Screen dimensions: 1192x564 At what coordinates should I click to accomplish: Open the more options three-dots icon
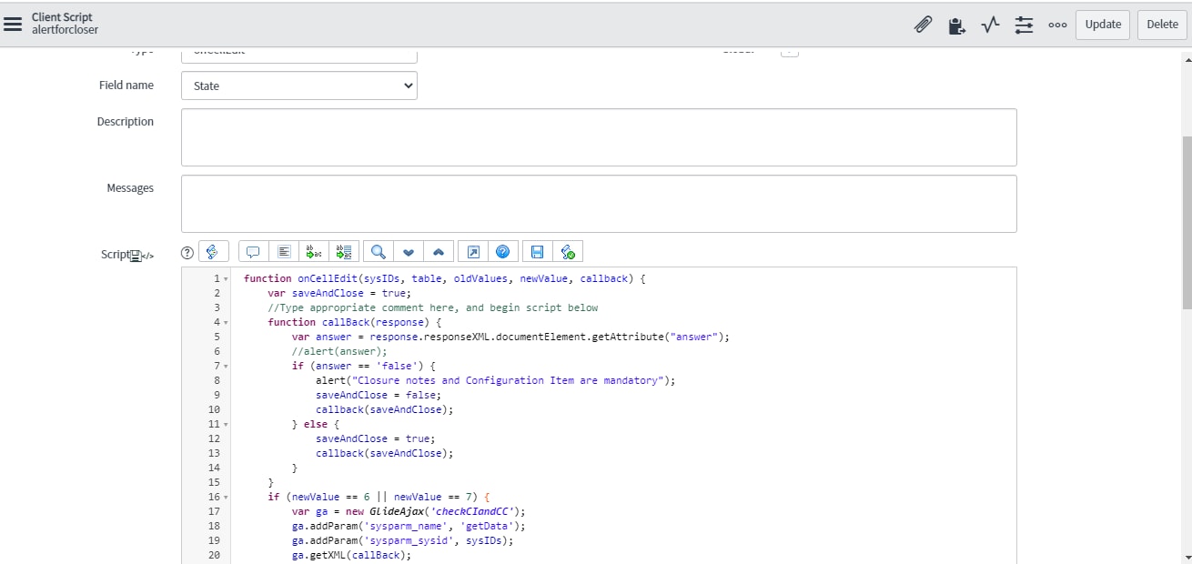(1057, 25)
